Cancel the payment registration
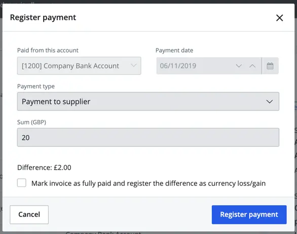This screenshot has width=297, height=234. tap(29, 215)
